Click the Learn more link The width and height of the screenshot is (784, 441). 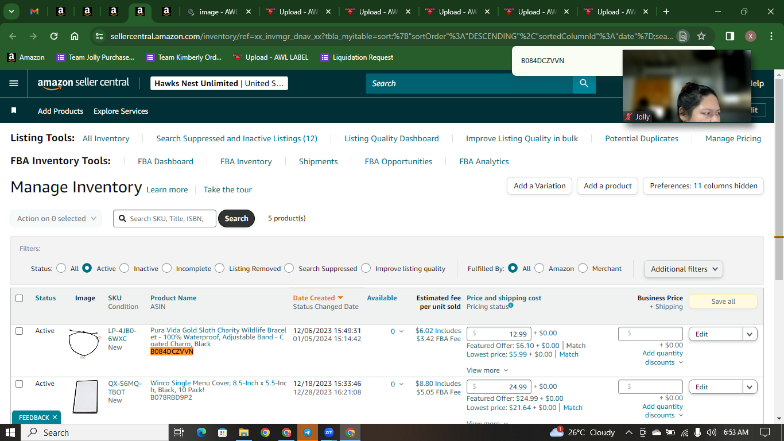click(167, 189)
